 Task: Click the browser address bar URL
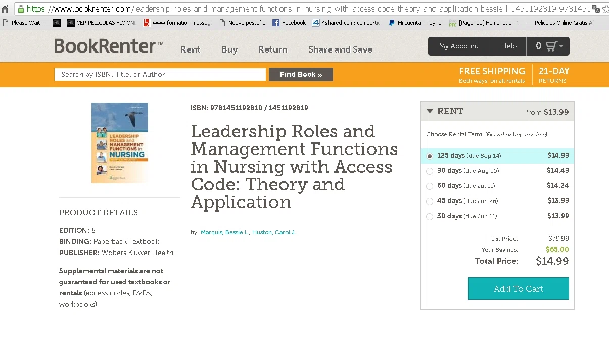(308, 9)
